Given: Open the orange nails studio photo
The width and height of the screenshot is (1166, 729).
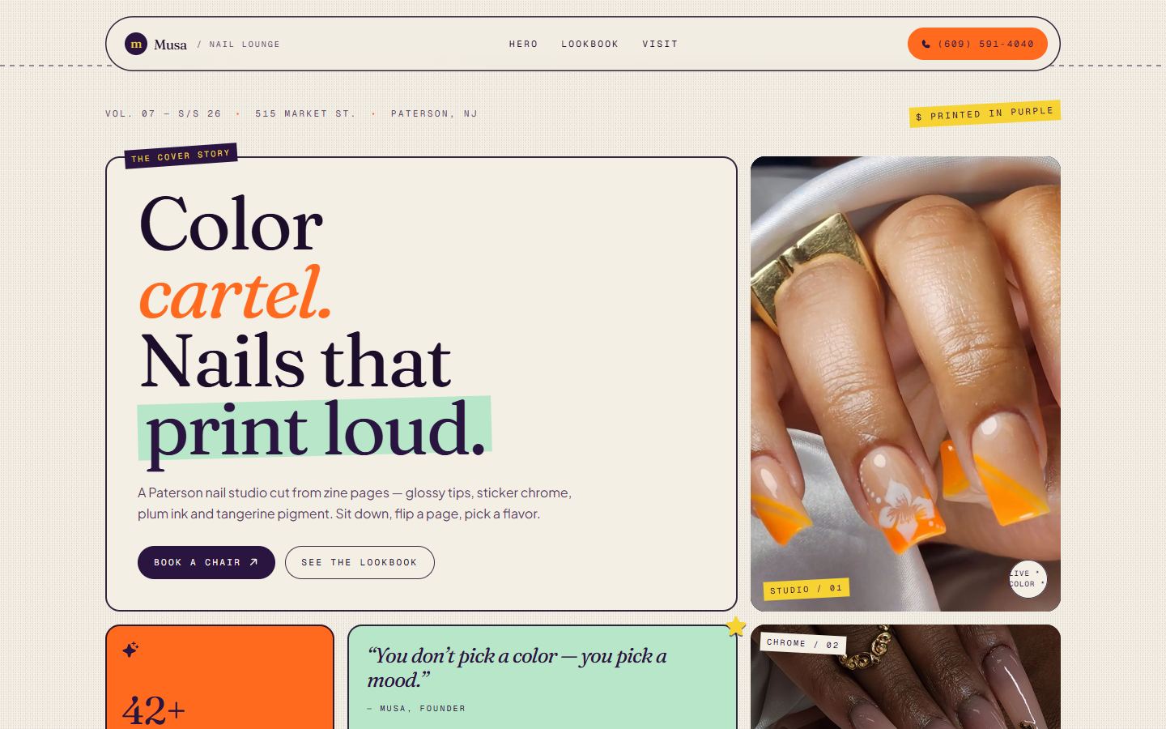Looking at the screenshot, I should (x=905, y=383).
